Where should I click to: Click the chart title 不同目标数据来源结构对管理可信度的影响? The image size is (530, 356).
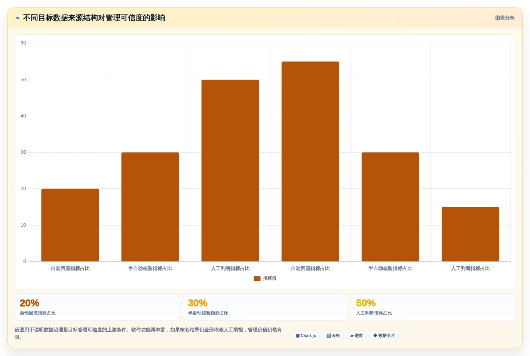tap(94, 18)
